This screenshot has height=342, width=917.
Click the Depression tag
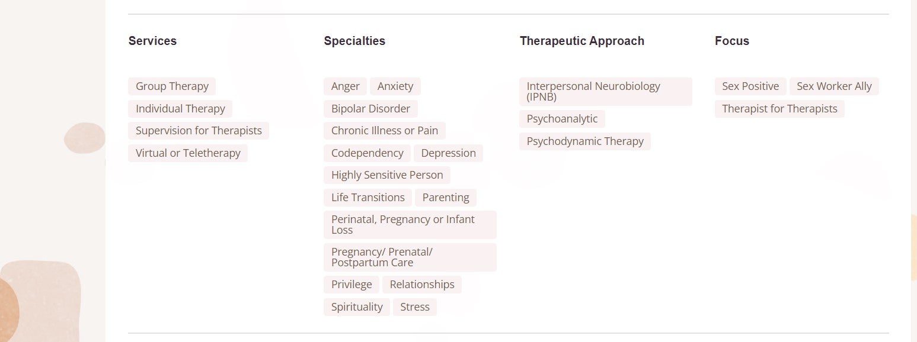(449, 153)
